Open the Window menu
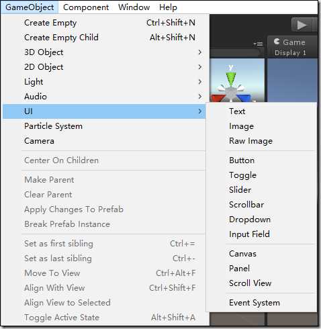The image size is (321, 329). (134, 7)
